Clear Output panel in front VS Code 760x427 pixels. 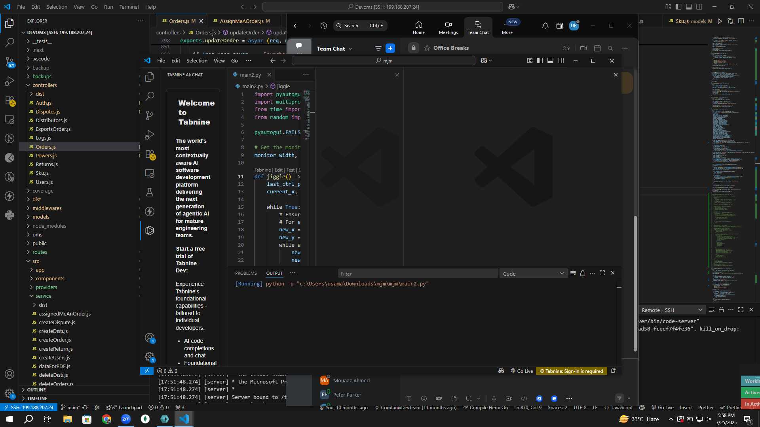point(573,273)
